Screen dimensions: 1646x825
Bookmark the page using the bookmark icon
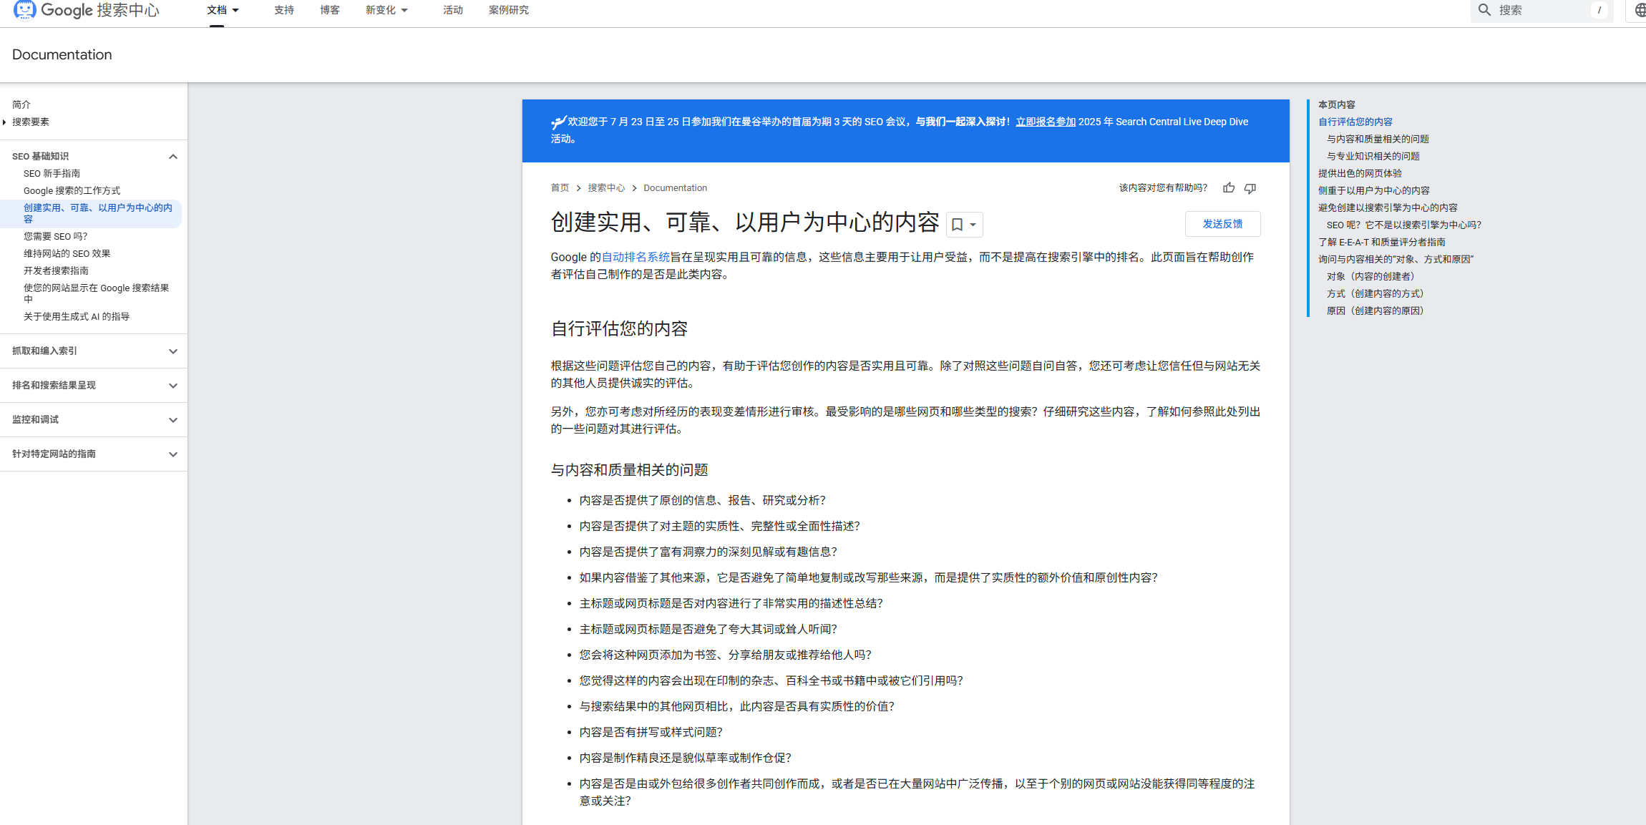click(958, 224)
